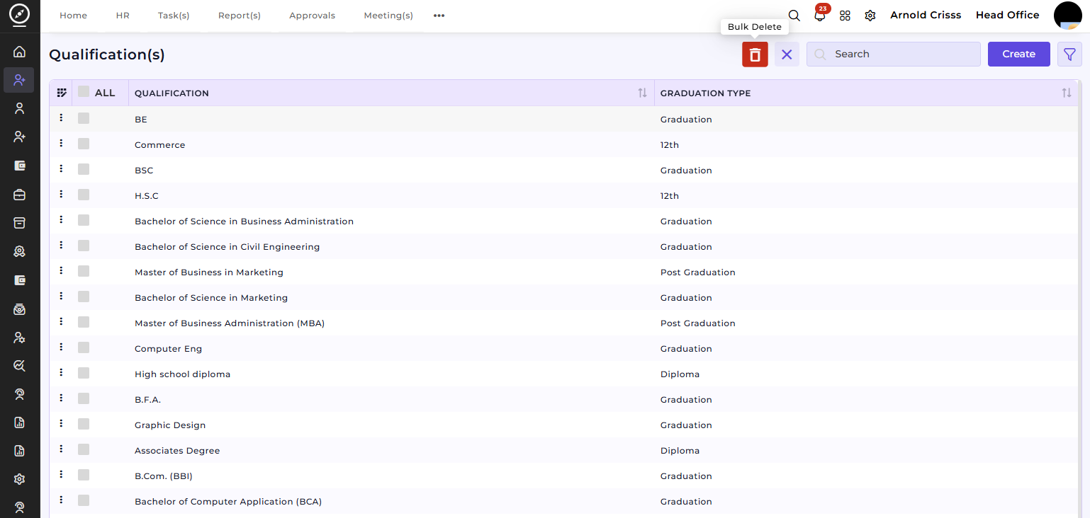Open the kebab menu for Bachelor of Computer Application (BCA)
Image resolution: width=1090 pixels, height=518 pixels.
61,500
